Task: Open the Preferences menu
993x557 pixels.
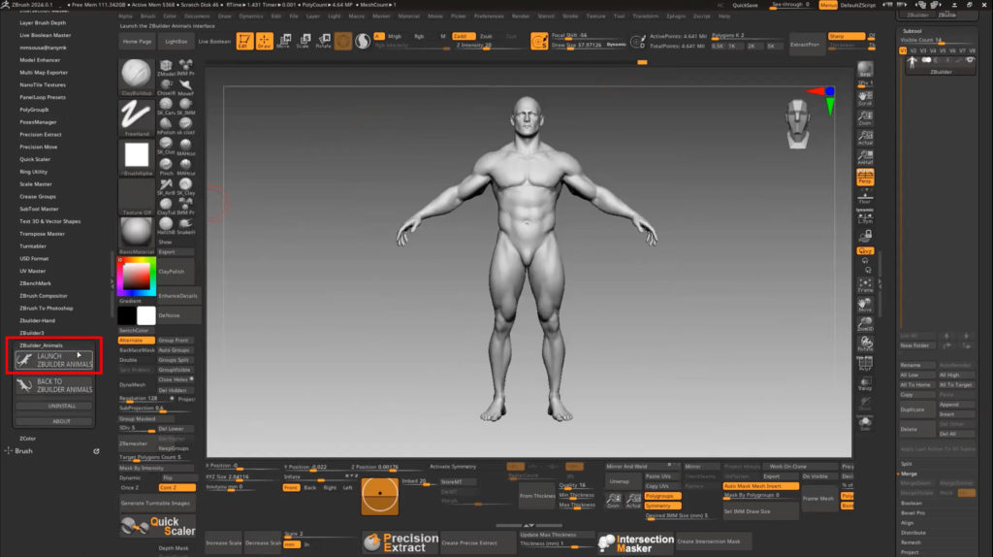Action: coord(489,16)
